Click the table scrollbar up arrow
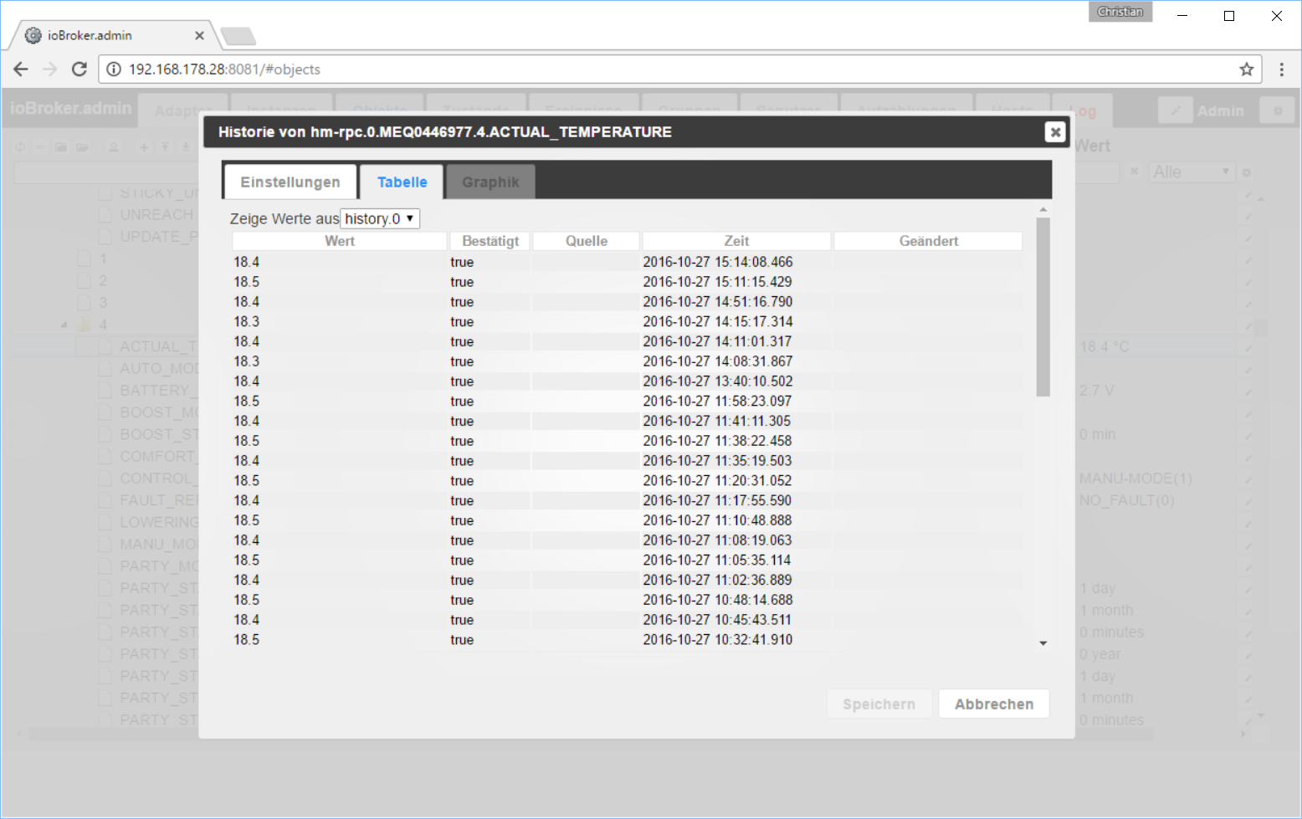The image size is (1302, 819). click(x=1043, y=209)
